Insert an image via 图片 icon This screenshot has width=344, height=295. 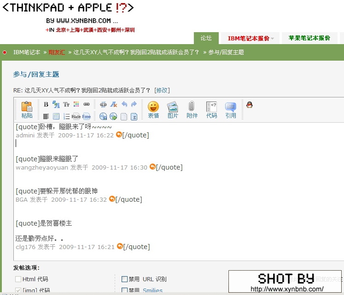tap(173, 110)
